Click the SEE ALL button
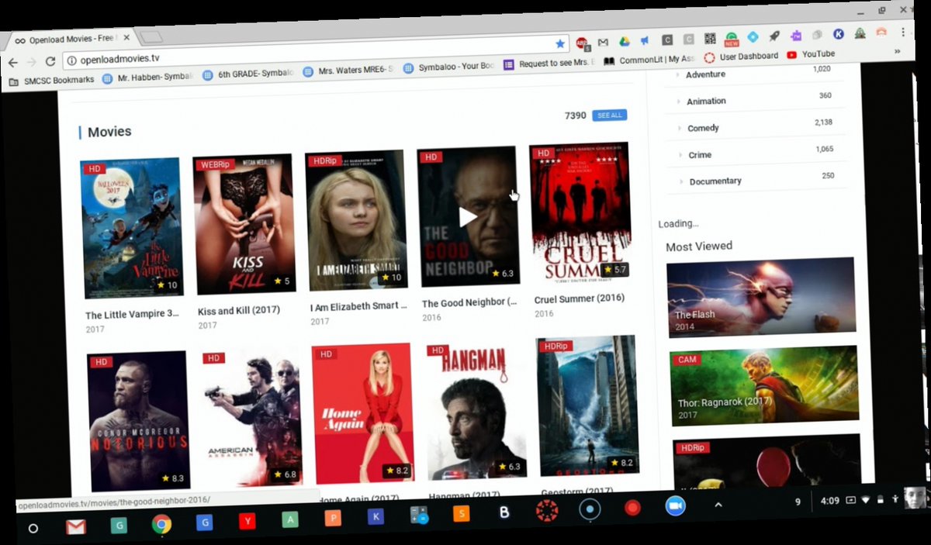This screenshot has width=931, height=545. (610, 115)
